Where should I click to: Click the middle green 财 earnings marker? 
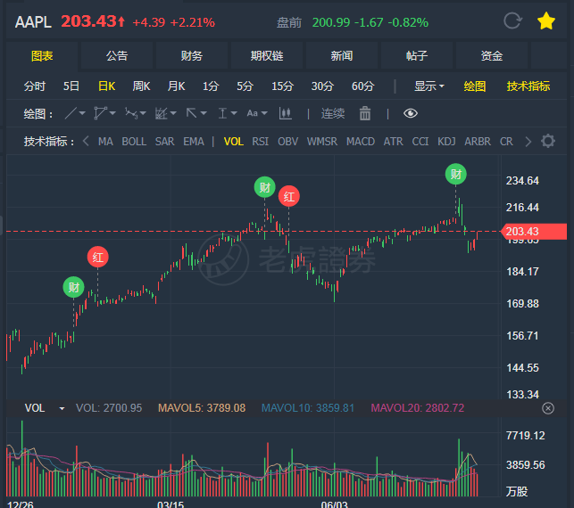pos(264,187)
